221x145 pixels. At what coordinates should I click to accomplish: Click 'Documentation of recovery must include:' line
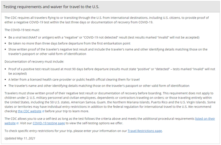click(x=34, y=62)
